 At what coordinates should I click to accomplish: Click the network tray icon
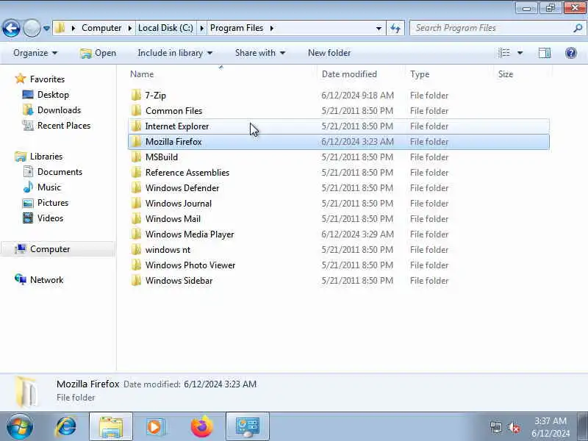pos(496,427)
